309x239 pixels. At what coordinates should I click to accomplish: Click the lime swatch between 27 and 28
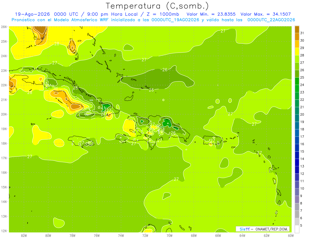click(297, 59)
